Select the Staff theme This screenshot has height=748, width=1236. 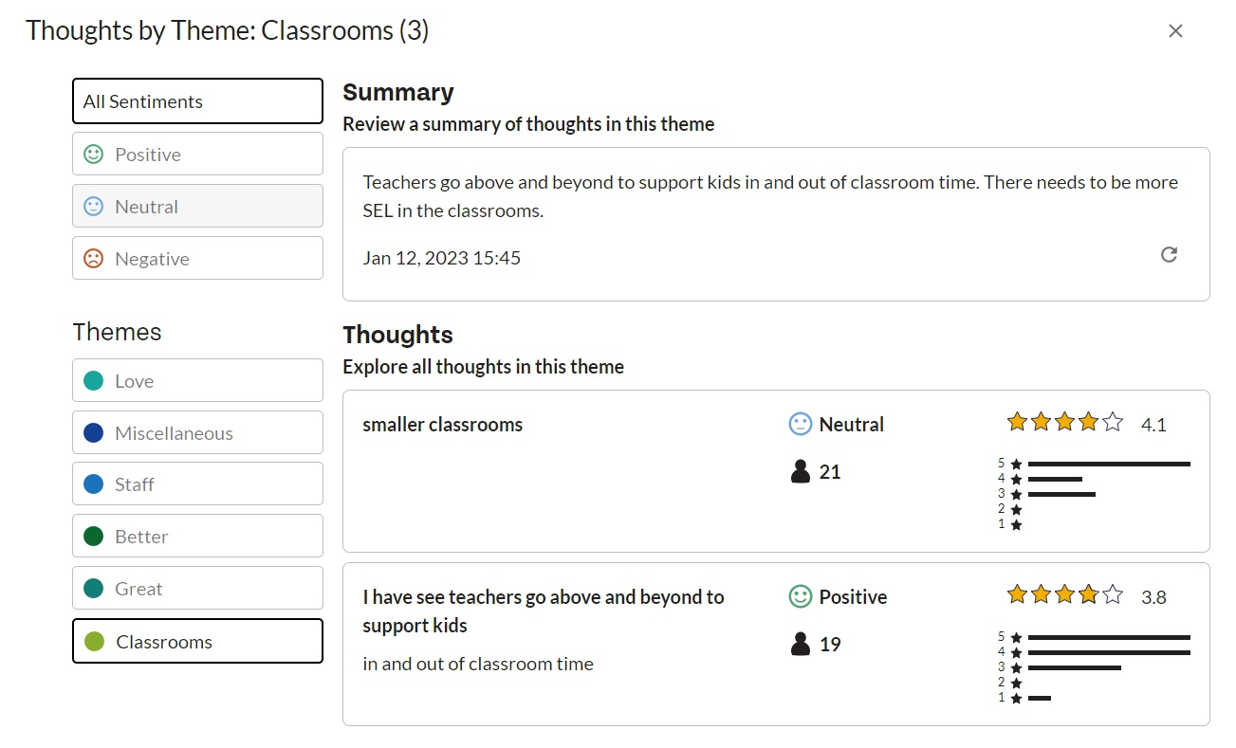click(x=197, y=483)
